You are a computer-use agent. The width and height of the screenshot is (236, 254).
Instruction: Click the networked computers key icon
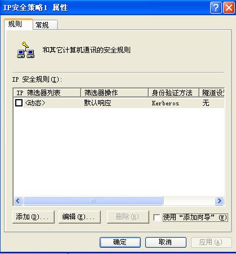(25, 50)
